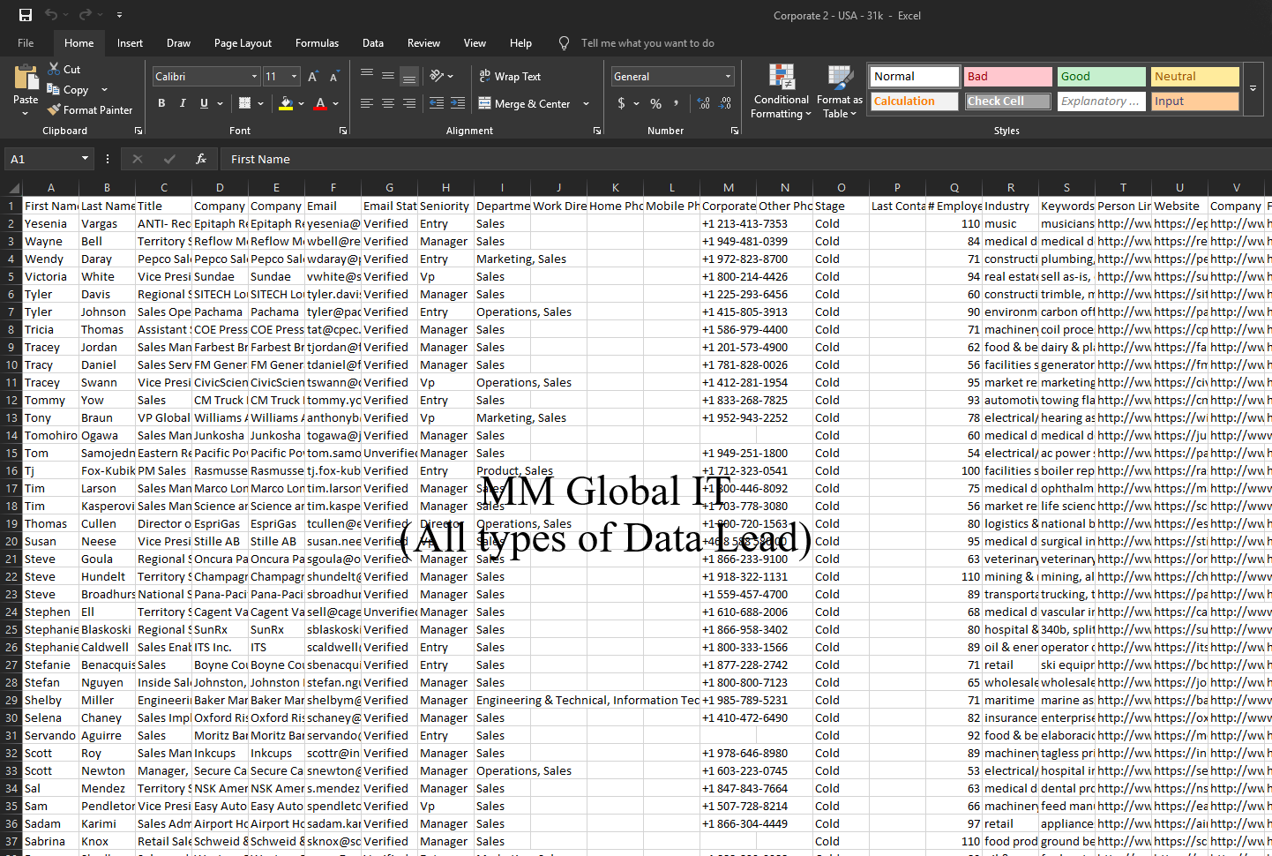Apply the Percent Style format
Image resolution: width=1272 pixels, height=856 pixels.
(x=655, y=103)
